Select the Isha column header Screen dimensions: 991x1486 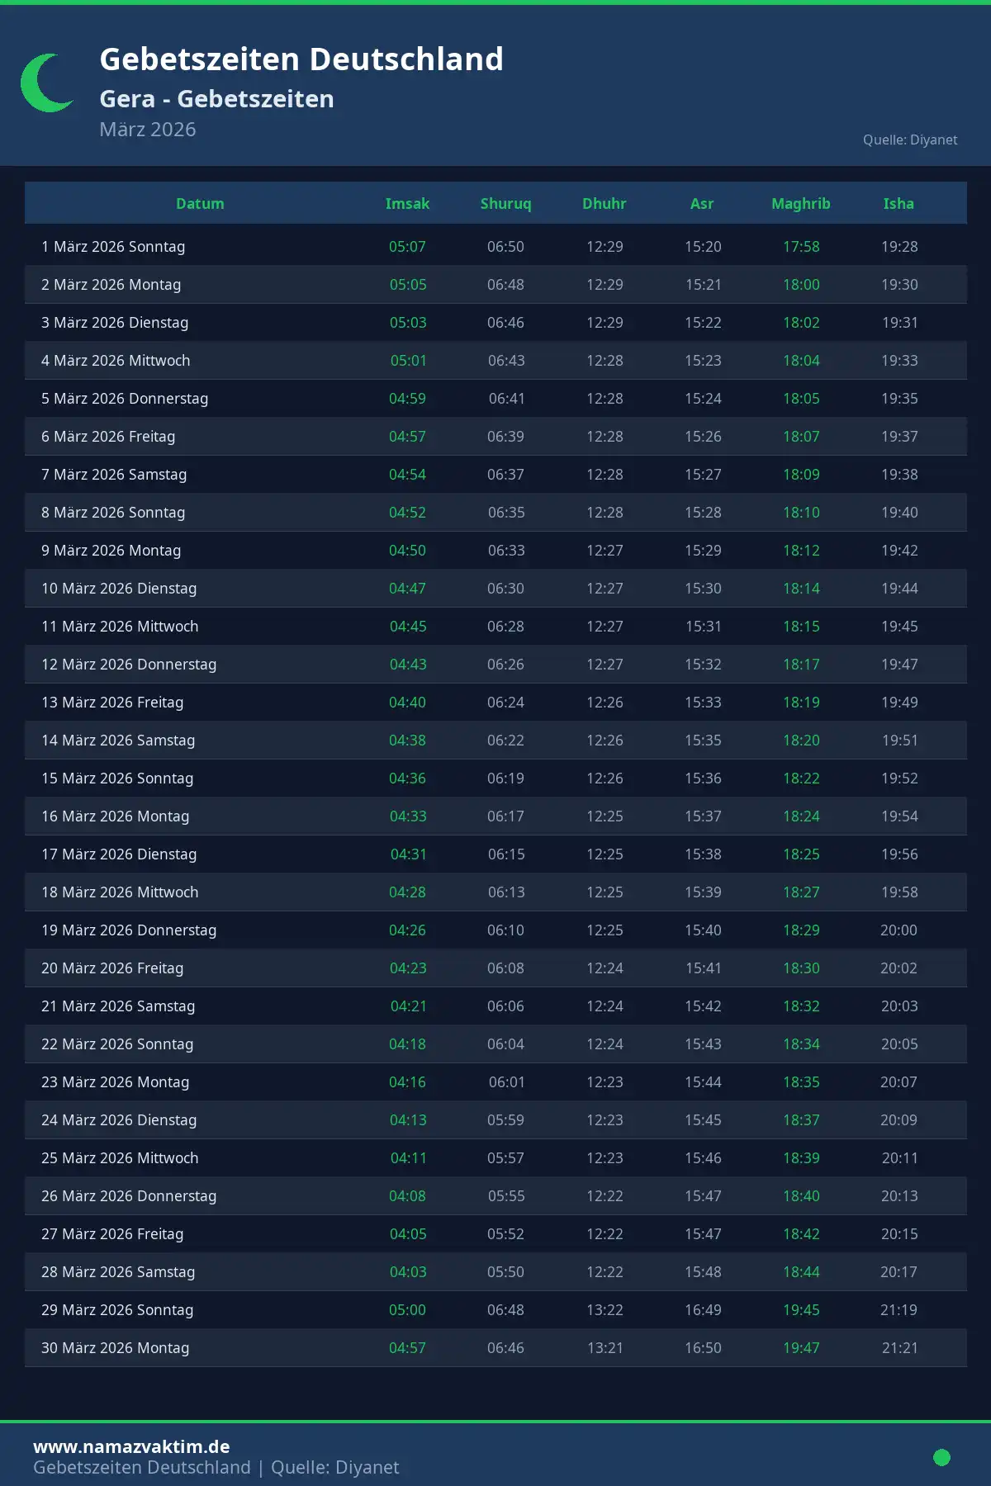pyautogui.click(x=899, y=204)
